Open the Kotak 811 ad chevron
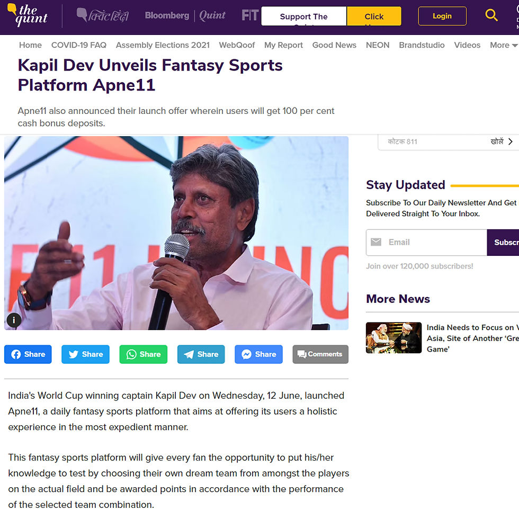519x519 pixels. 511,142
